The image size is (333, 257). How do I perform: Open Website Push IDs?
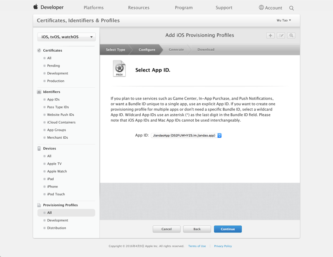tap(60, 115)
